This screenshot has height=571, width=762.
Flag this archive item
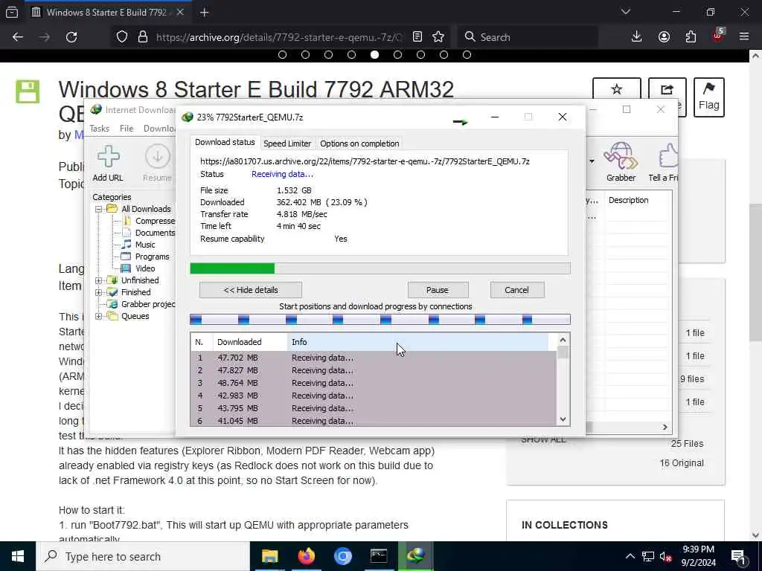pyautogui.click(x=709, y=97)
